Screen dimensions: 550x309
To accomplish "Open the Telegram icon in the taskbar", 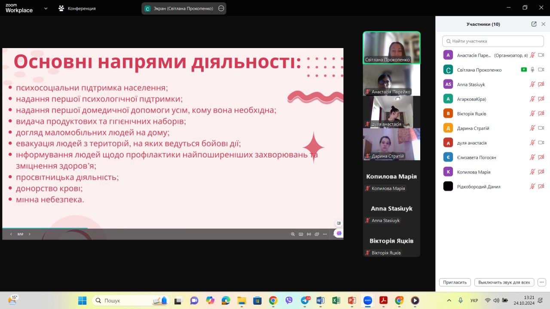I will tap(305, 300).
